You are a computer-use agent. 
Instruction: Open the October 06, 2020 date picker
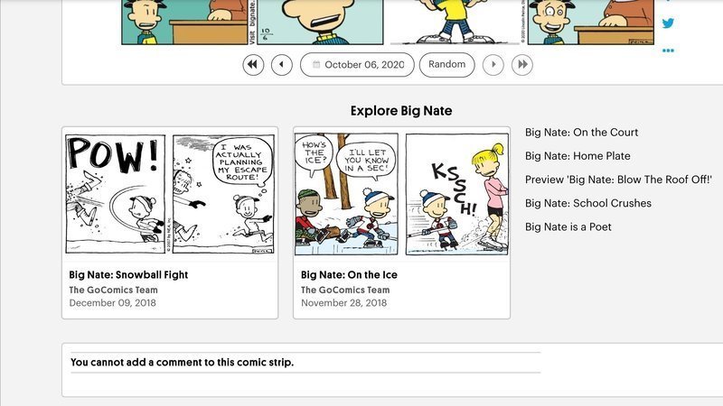357,64
